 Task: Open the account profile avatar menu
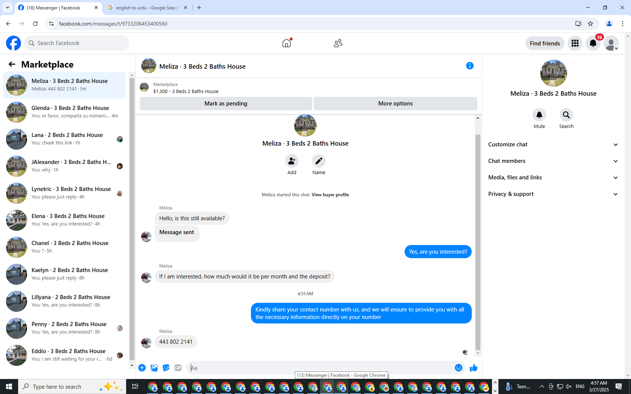coord(611,43)
